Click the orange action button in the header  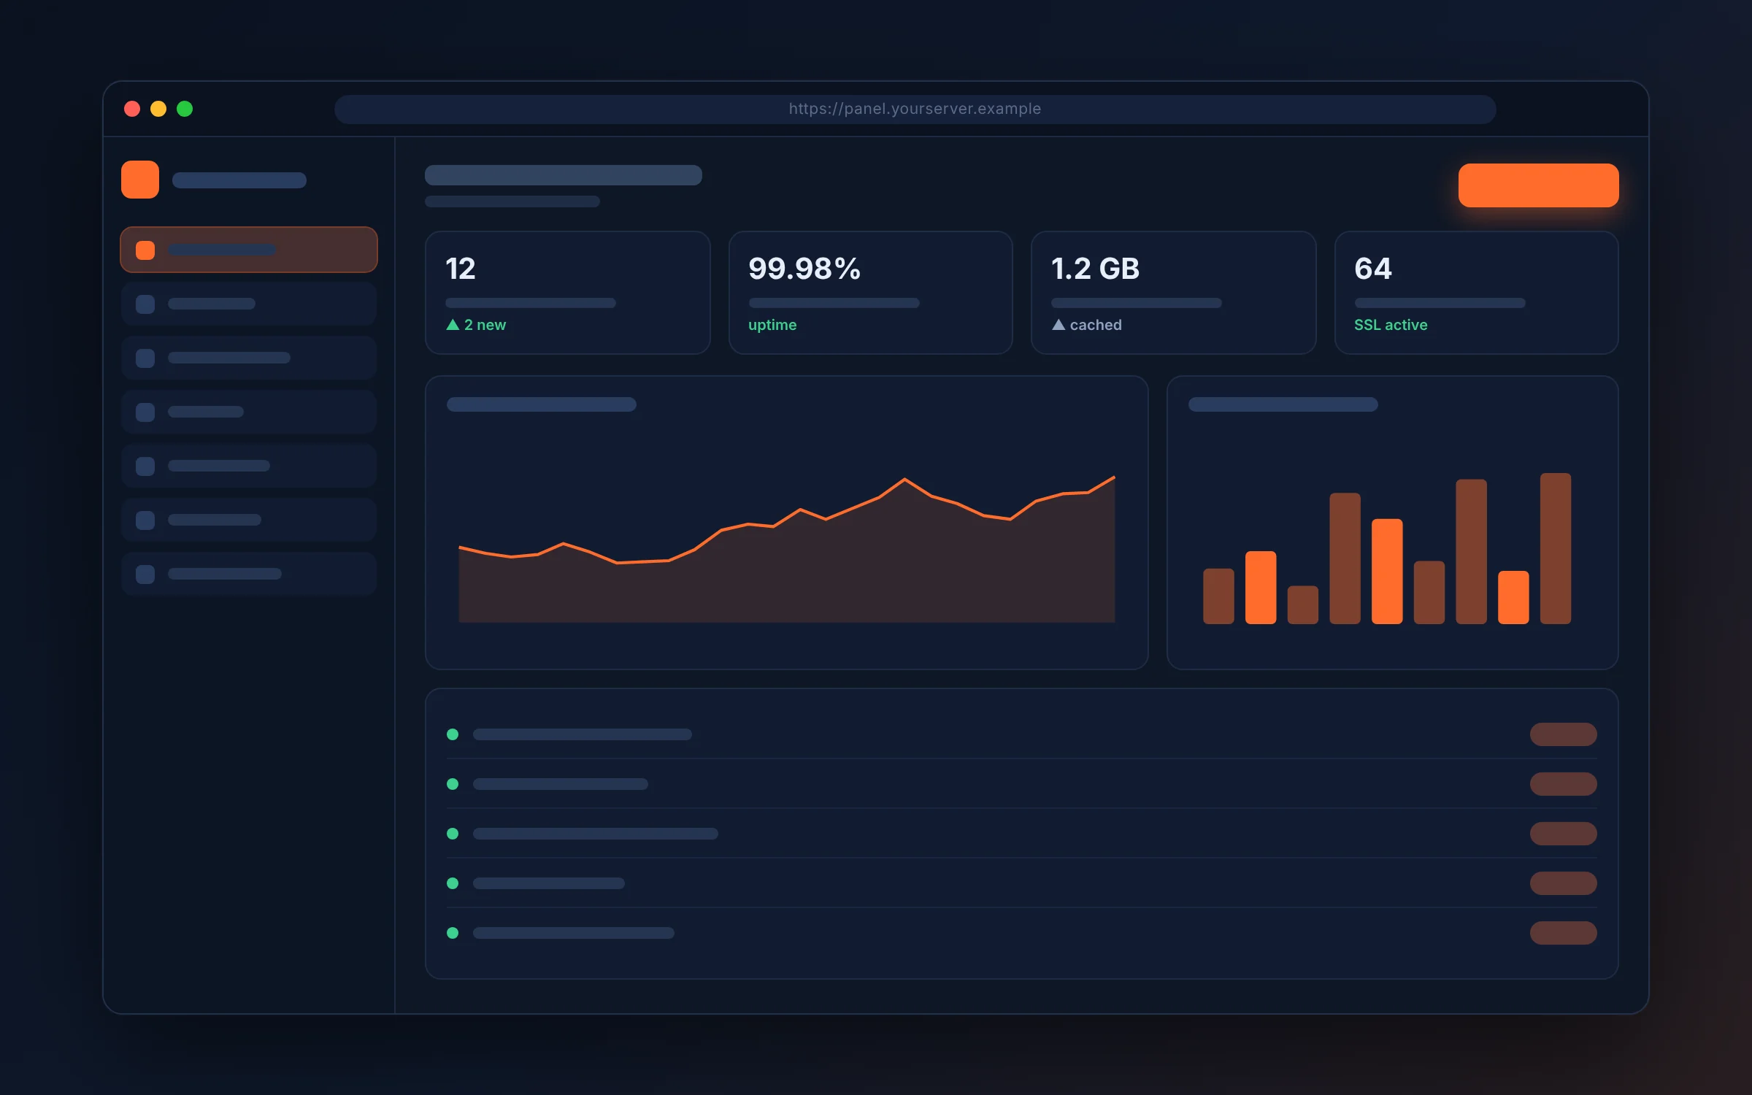point(1538,185)
